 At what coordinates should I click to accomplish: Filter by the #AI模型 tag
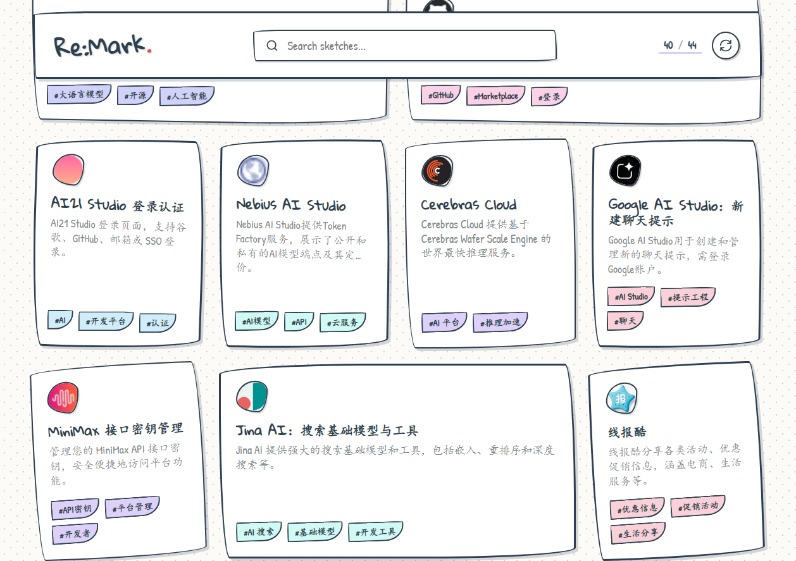point(257,321)
